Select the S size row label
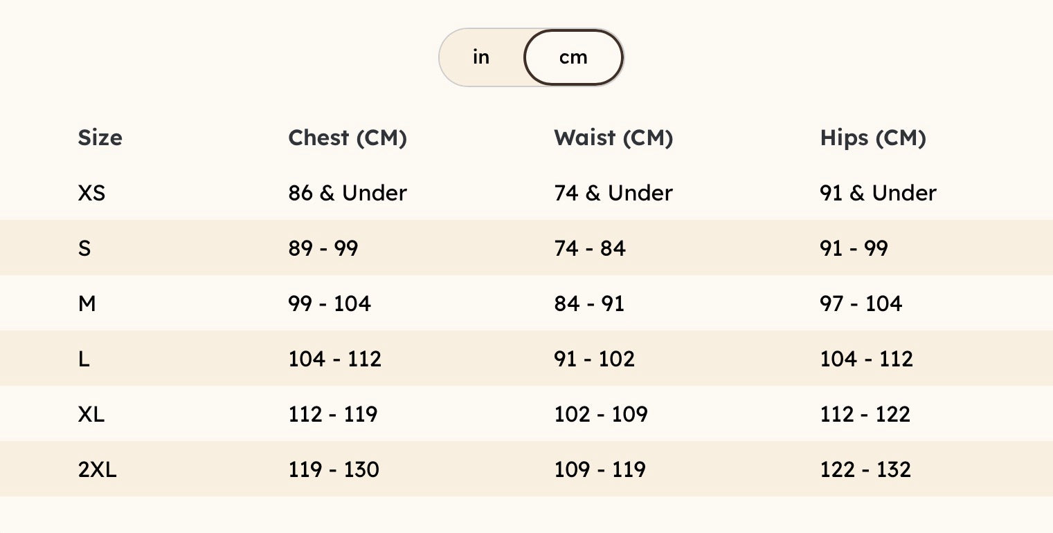The width and height of the screenshot is (1053, 533). click(84, 248)
